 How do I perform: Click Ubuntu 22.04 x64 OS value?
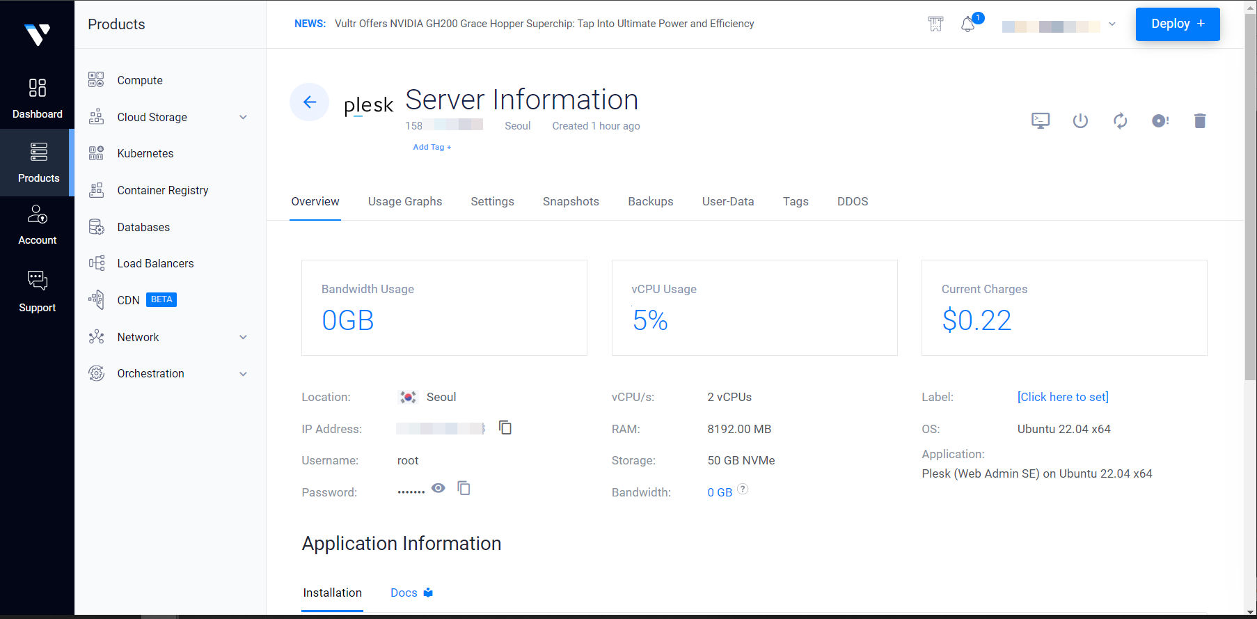(1064, 429)
